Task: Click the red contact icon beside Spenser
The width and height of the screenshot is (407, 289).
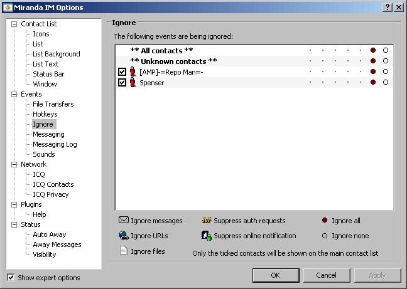Action: point(133,82)
